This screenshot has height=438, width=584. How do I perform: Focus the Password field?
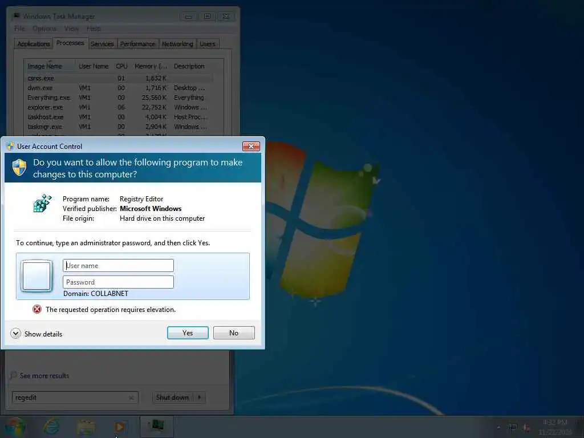(118, 282)
